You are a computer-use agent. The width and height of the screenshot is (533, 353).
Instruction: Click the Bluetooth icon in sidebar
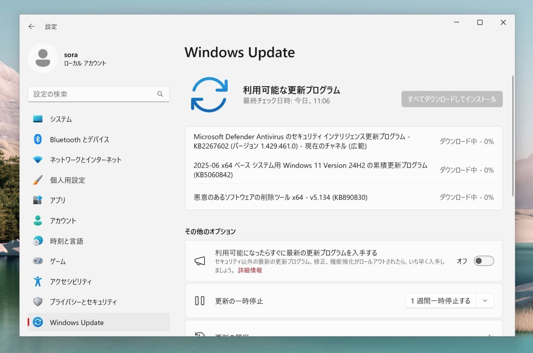pyautogui.click(x=38, y=139)
